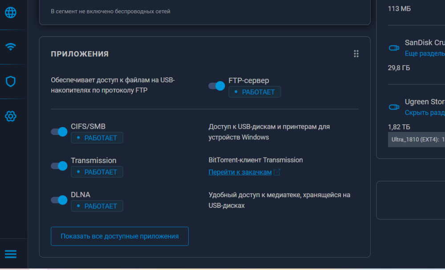The image size is (445, 270).
Task: Click the FTP-сервер application name
Action: click(249, 80)
